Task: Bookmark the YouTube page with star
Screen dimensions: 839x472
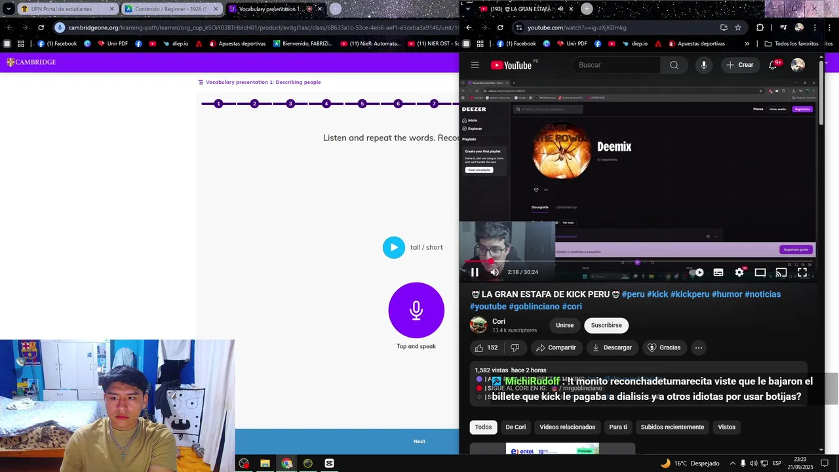Action: (738, 28)
